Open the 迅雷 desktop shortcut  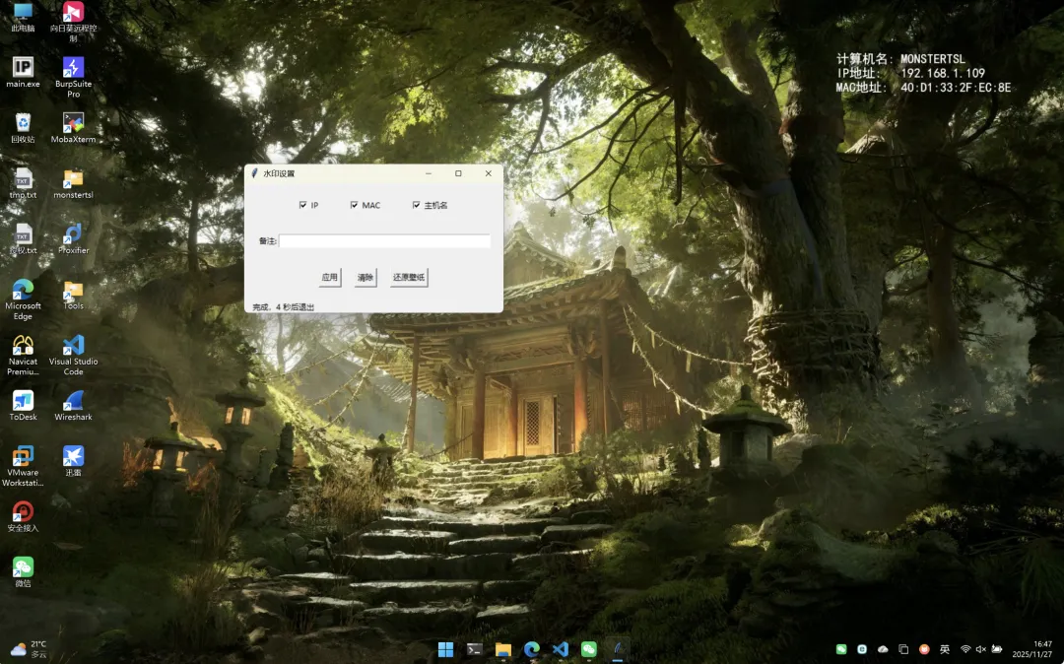(x=73, y=462)
